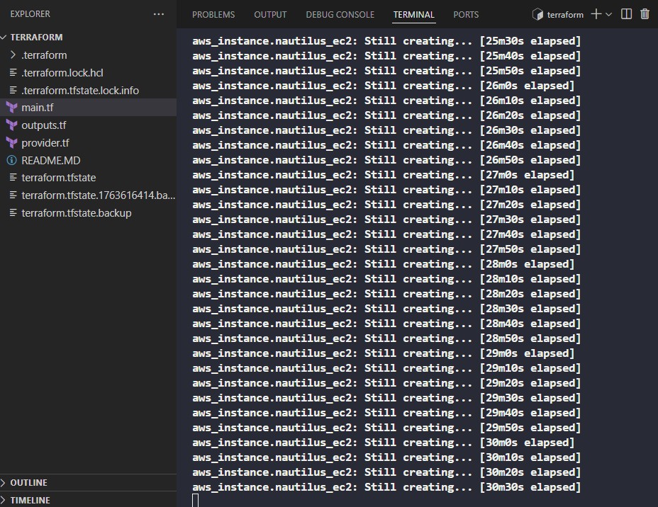Screen dimensions: 658x507
Task: Kill terminal with the trash icon
Action: point(645,14)
